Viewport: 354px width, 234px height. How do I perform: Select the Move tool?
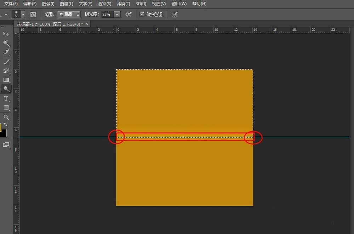[6, 34]
